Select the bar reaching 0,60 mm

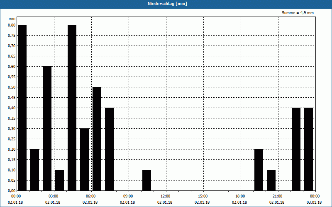tap(47, 128)
